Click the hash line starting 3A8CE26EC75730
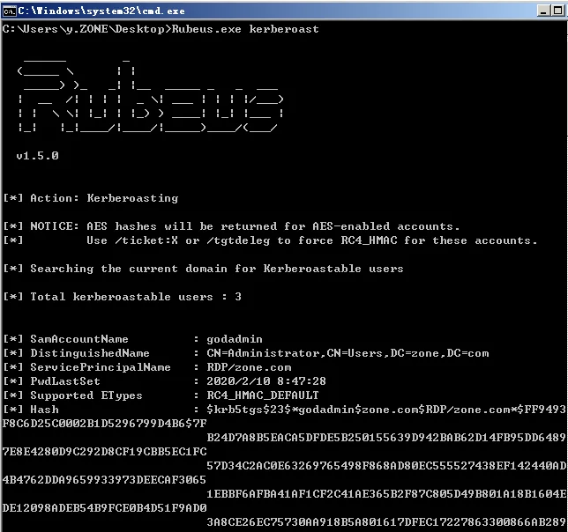This screenshot has width=568, height=532. [x=386, y=522]
